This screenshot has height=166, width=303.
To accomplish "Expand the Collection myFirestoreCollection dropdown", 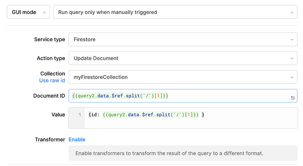I will click(183, 77).
